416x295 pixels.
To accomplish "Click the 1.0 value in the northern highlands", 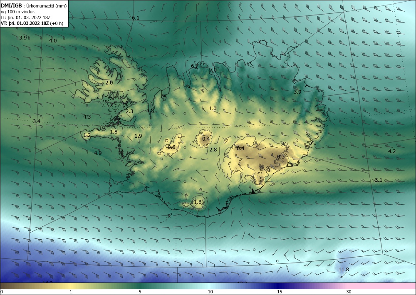I will point(213,108).
